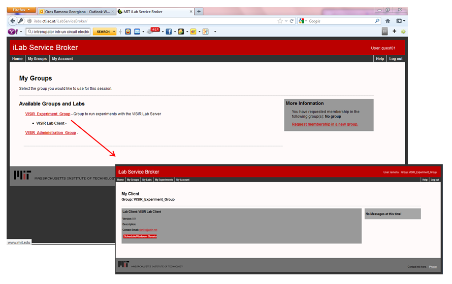
Task: Click the Schedule/Redeem Session button
Action: [x=140, y=236]
